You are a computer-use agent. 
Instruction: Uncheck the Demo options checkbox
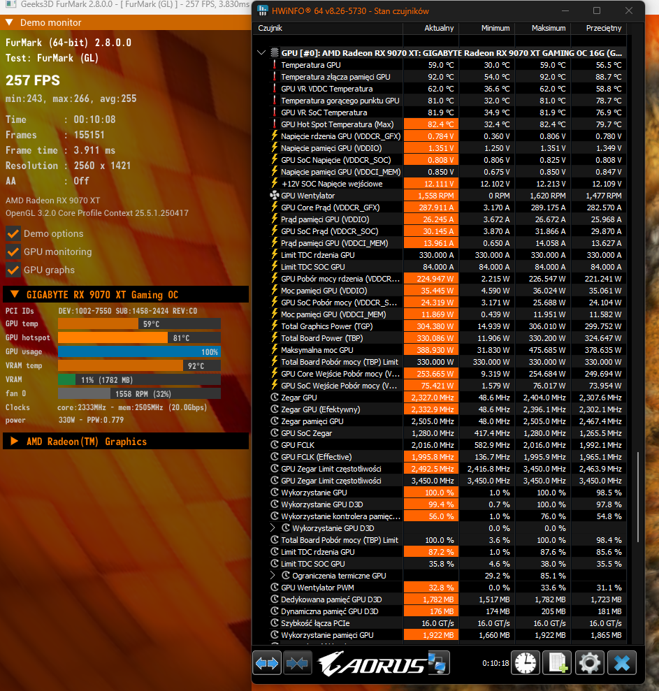[13, 233]
